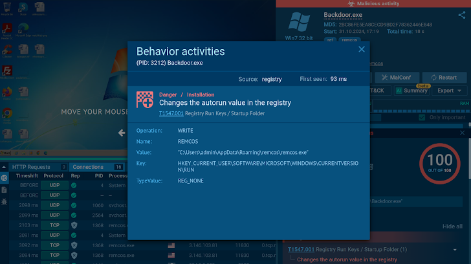Click the network globe icon in sidebar
The image size is (471, 264).
[5, 177]
